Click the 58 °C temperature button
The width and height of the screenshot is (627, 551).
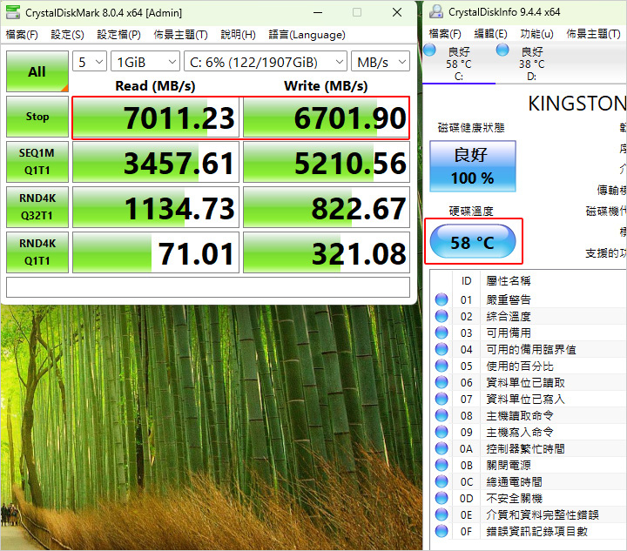[473, 241]
